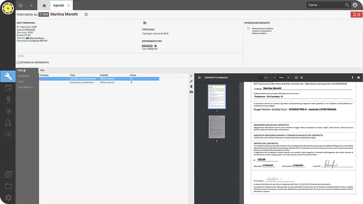Screen dimensions: 363x204
Task: Click the Ufficio e tecnici cell of Documento_di_intervento
Action: pyautogui.click(x=107, y=83)
